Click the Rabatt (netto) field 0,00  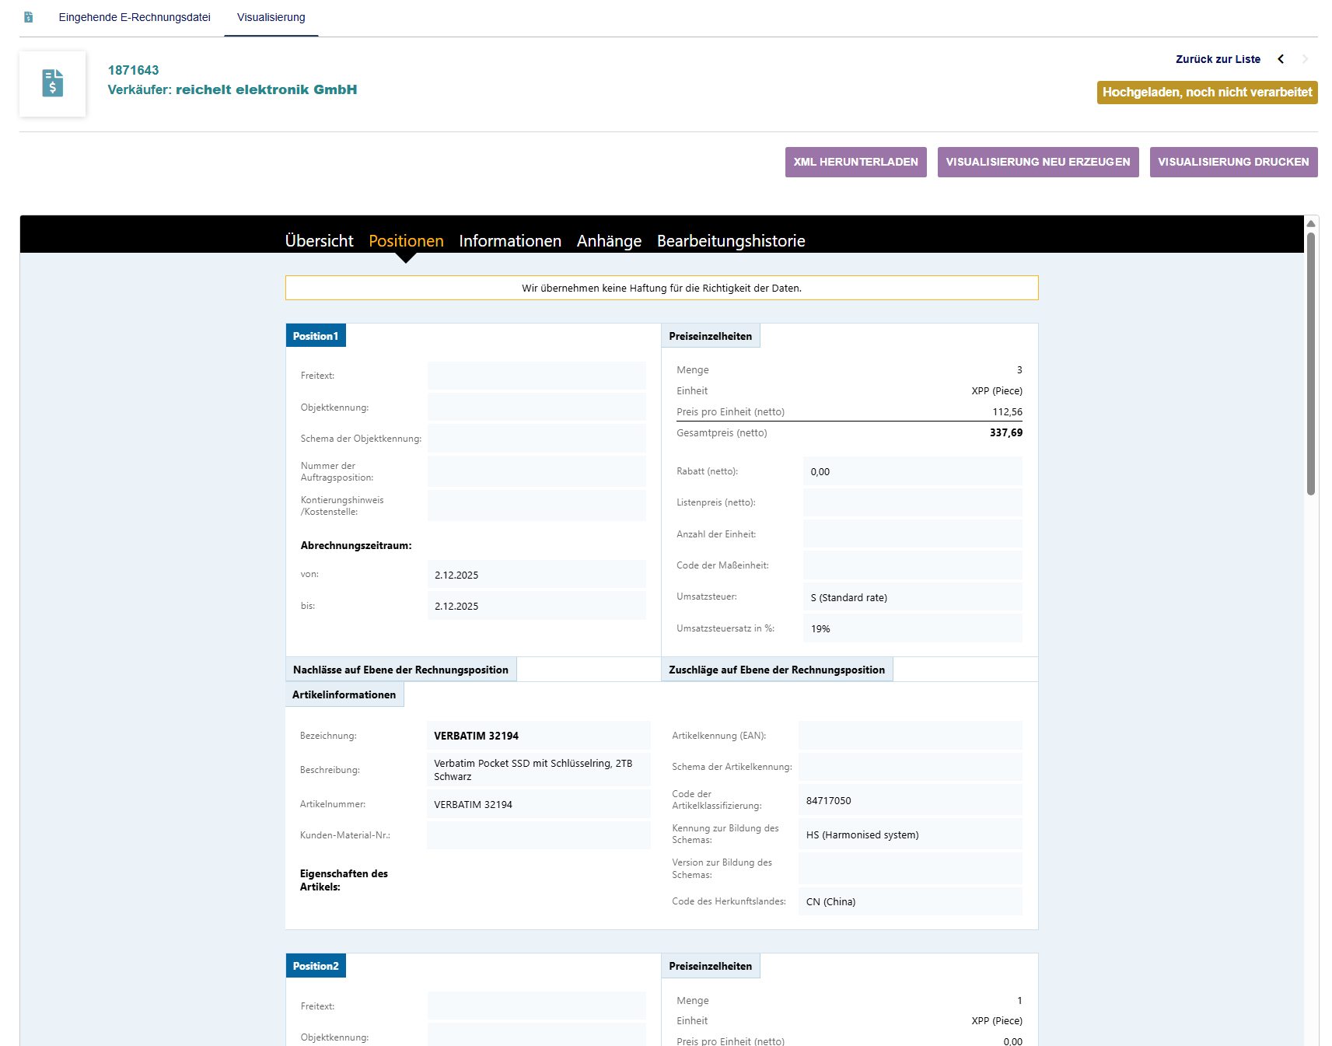913,471
